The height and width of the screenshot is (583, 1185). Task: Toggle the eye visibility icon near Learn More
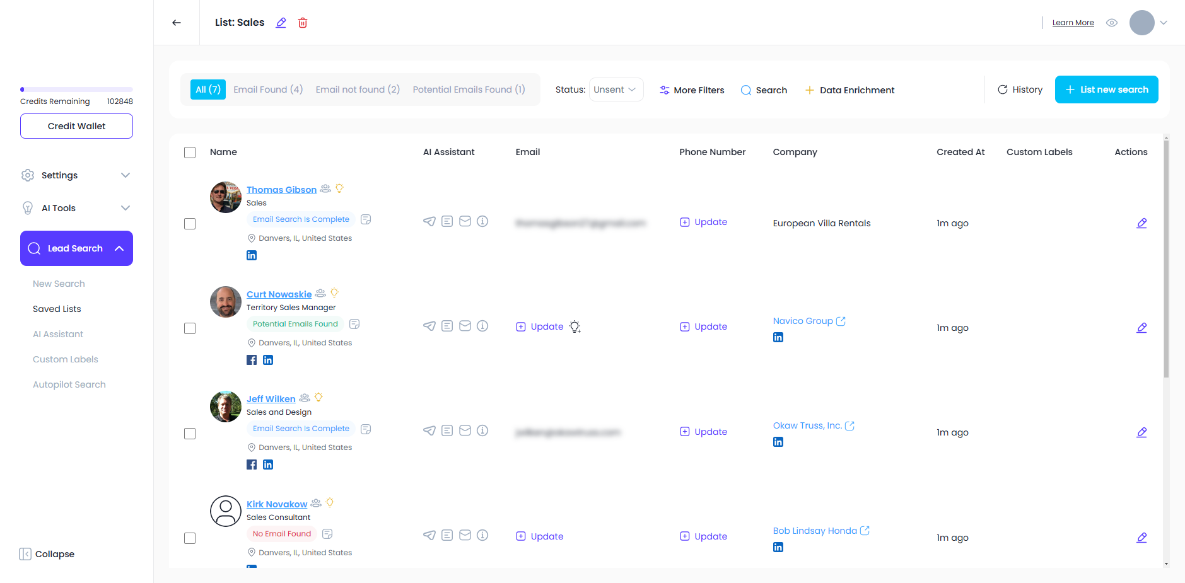[x=1112, y=23]
